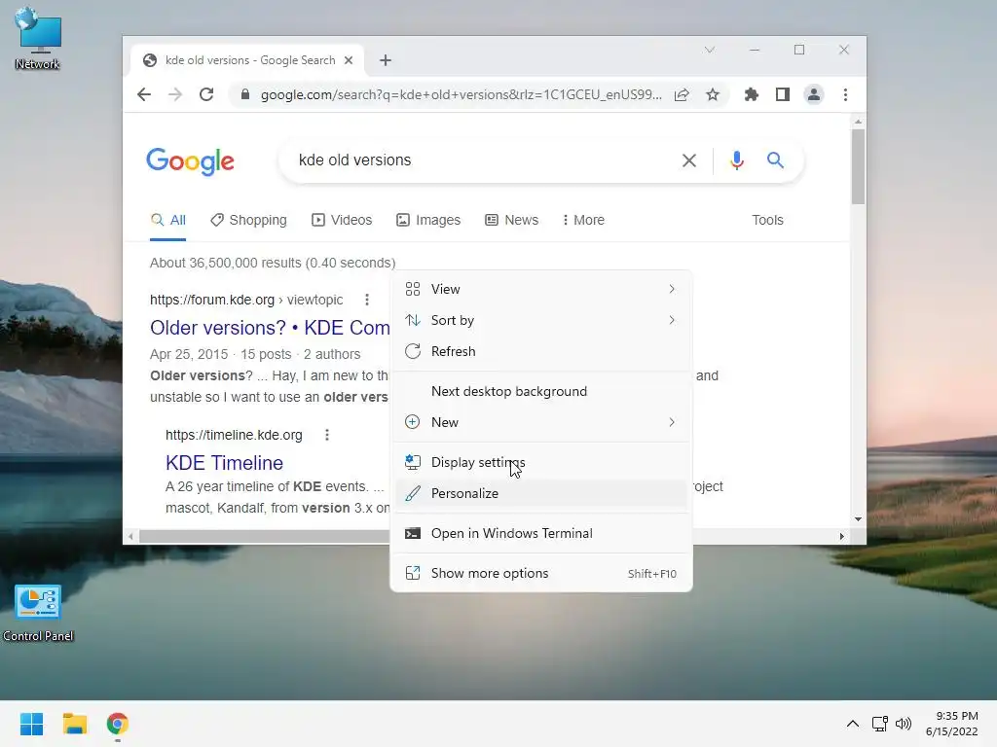Open the KDE Timeline result link
This screenshot has height=747, width=997.
pyautogui.click(x=225, y=463)
